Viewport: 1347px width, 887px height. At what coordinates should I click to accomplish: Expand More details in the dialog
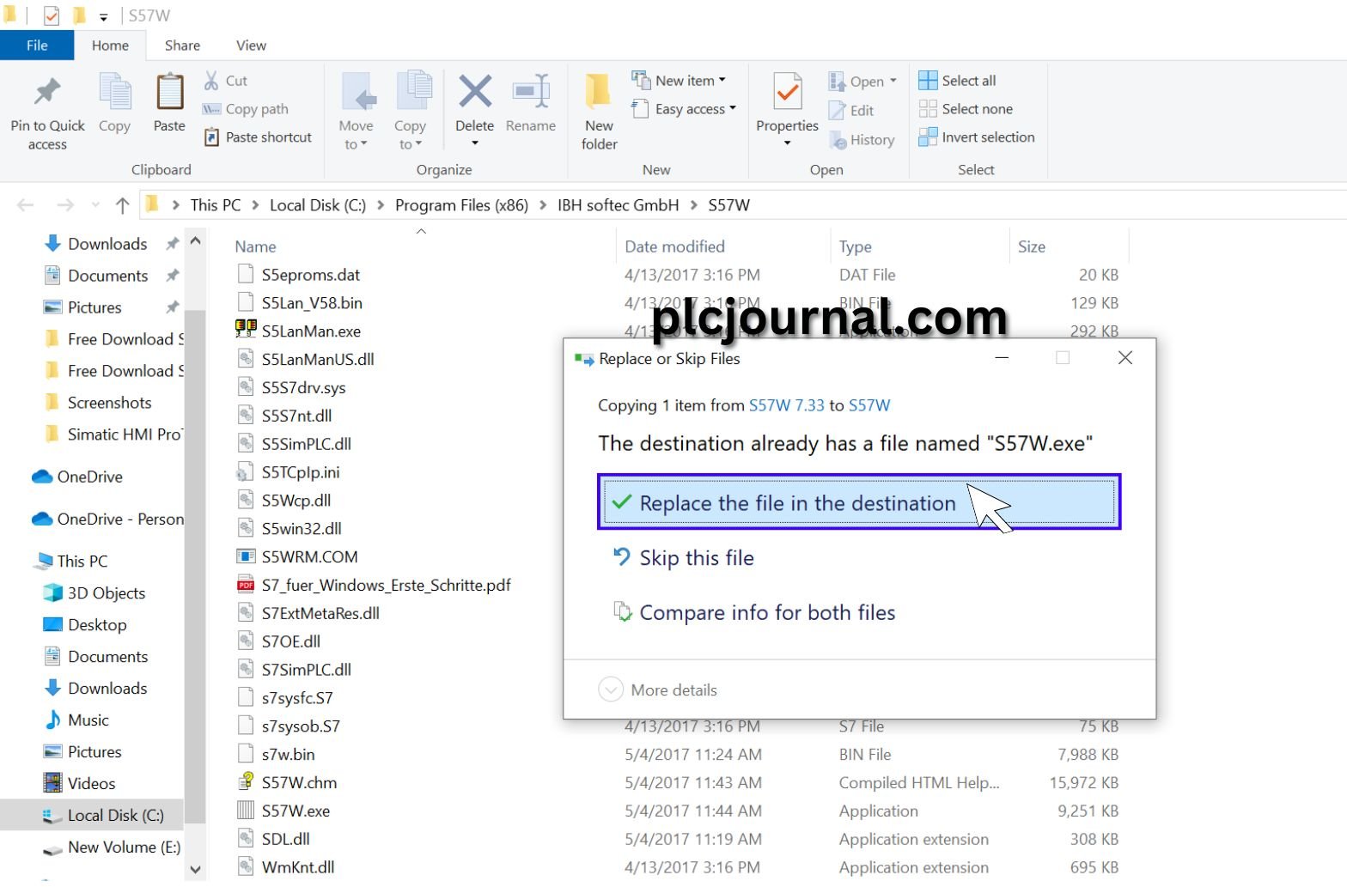tap(658, 690)
